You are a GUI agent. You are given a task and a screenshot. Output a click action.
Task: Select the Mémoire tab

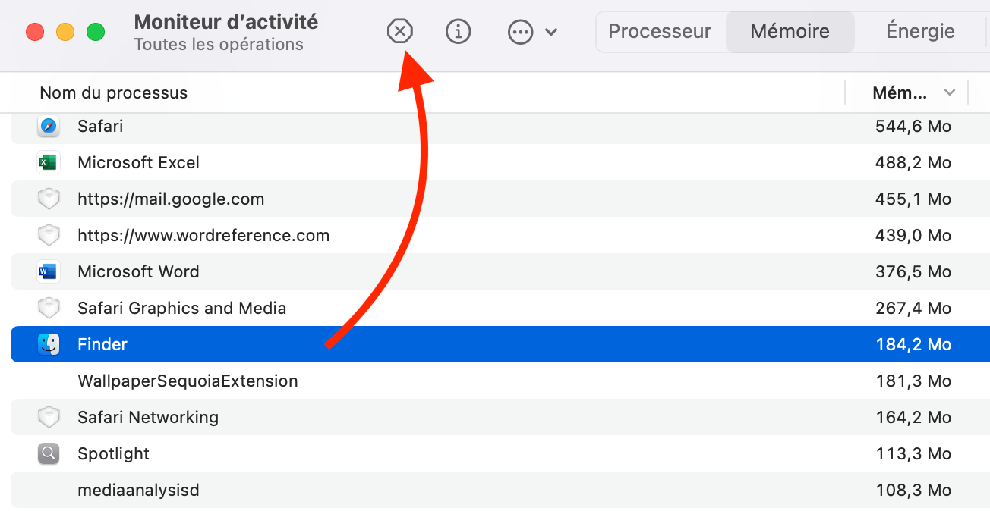pos(790,31)
